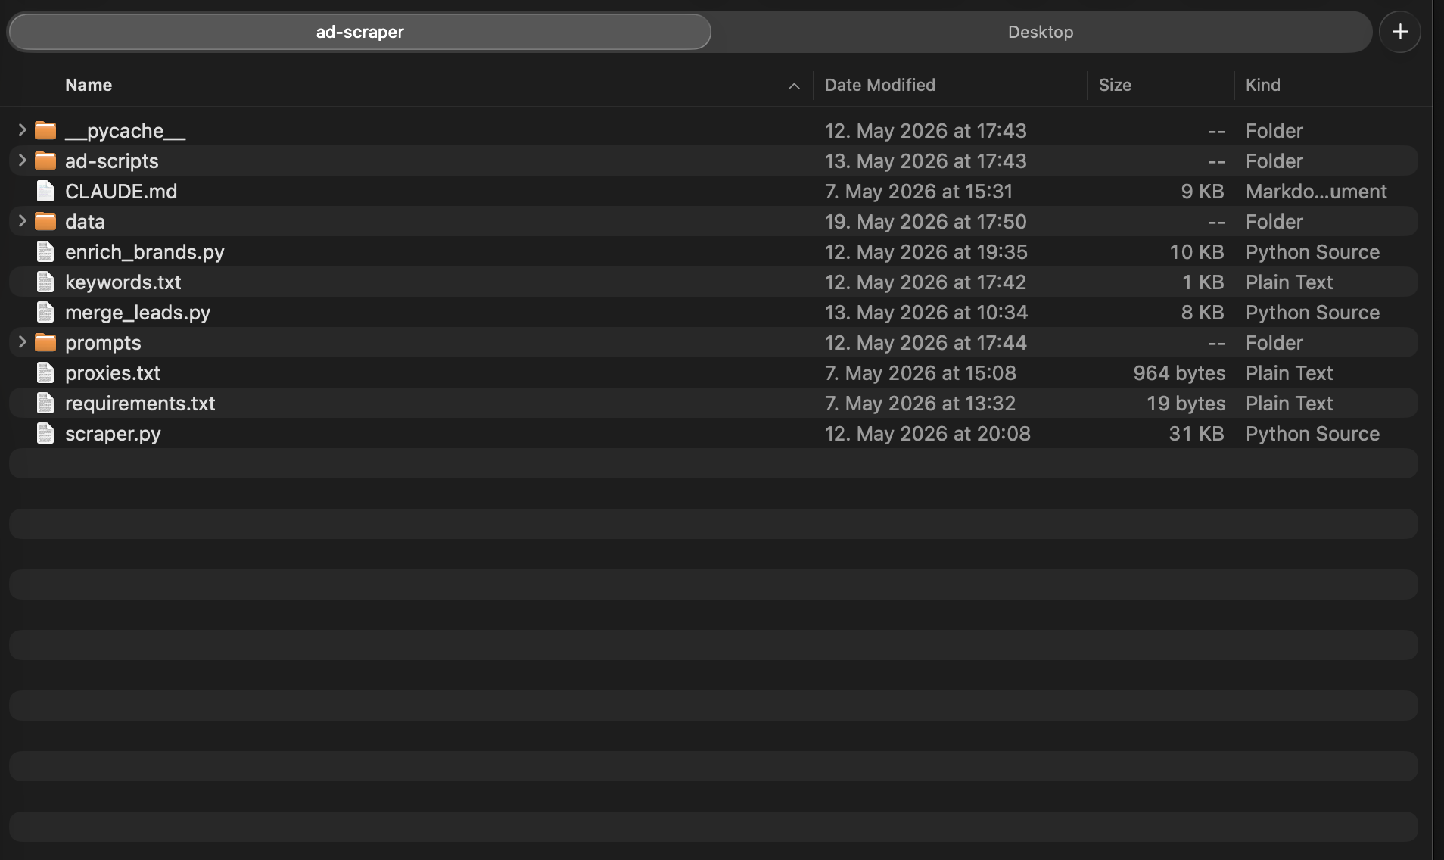Viewport: 1444px width, 860px height.
Task: Click the '964 bytes' size value
Action: pos(1179,373)
